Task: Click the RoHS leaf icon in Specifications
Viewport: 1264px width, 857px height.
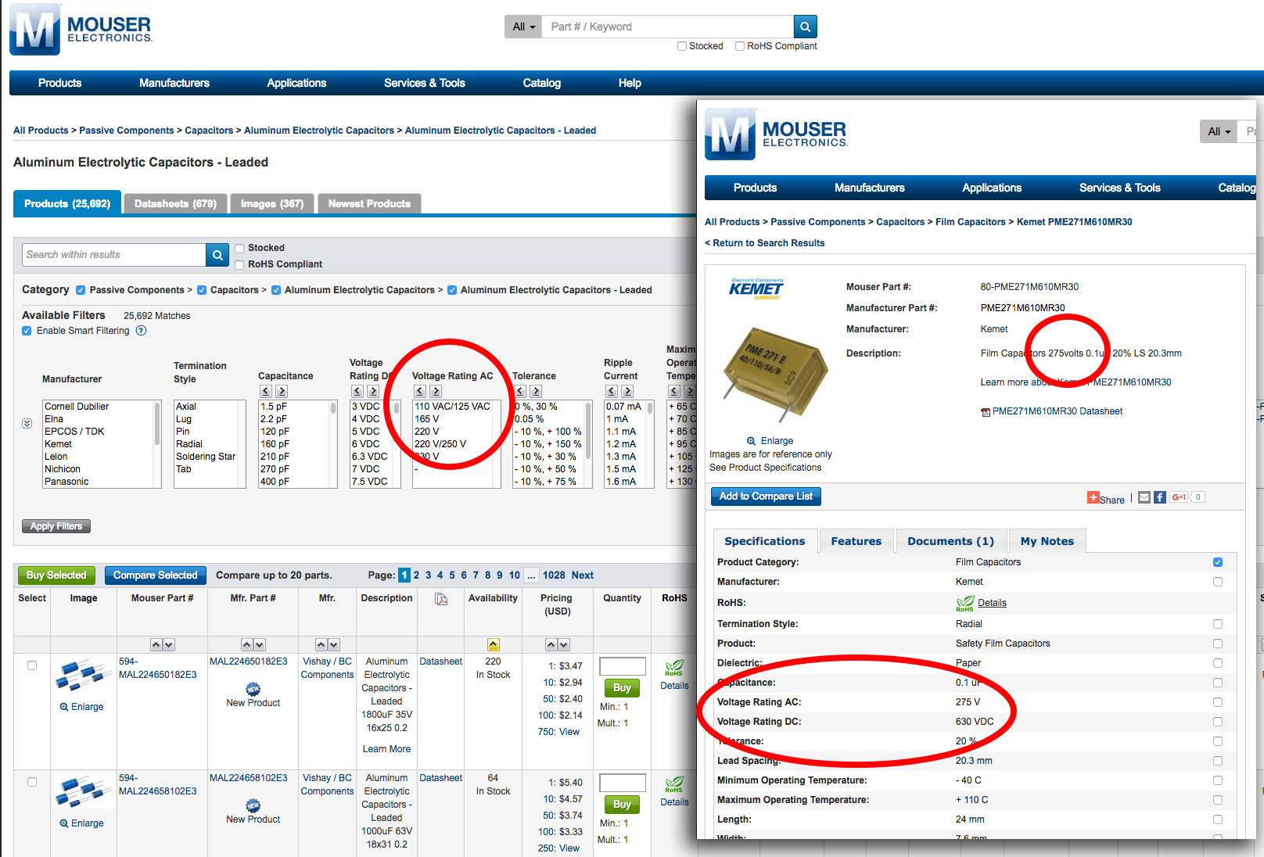Action: pos(965,604)
